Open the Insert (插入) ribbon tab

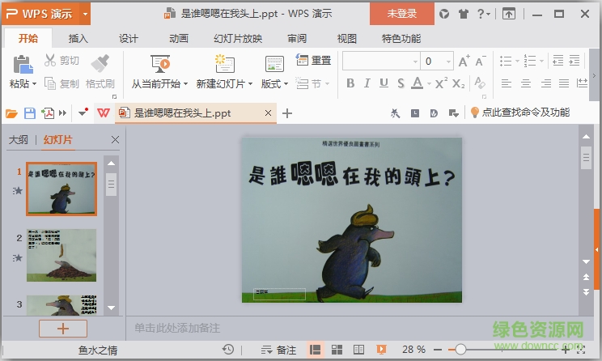(78, 38)
